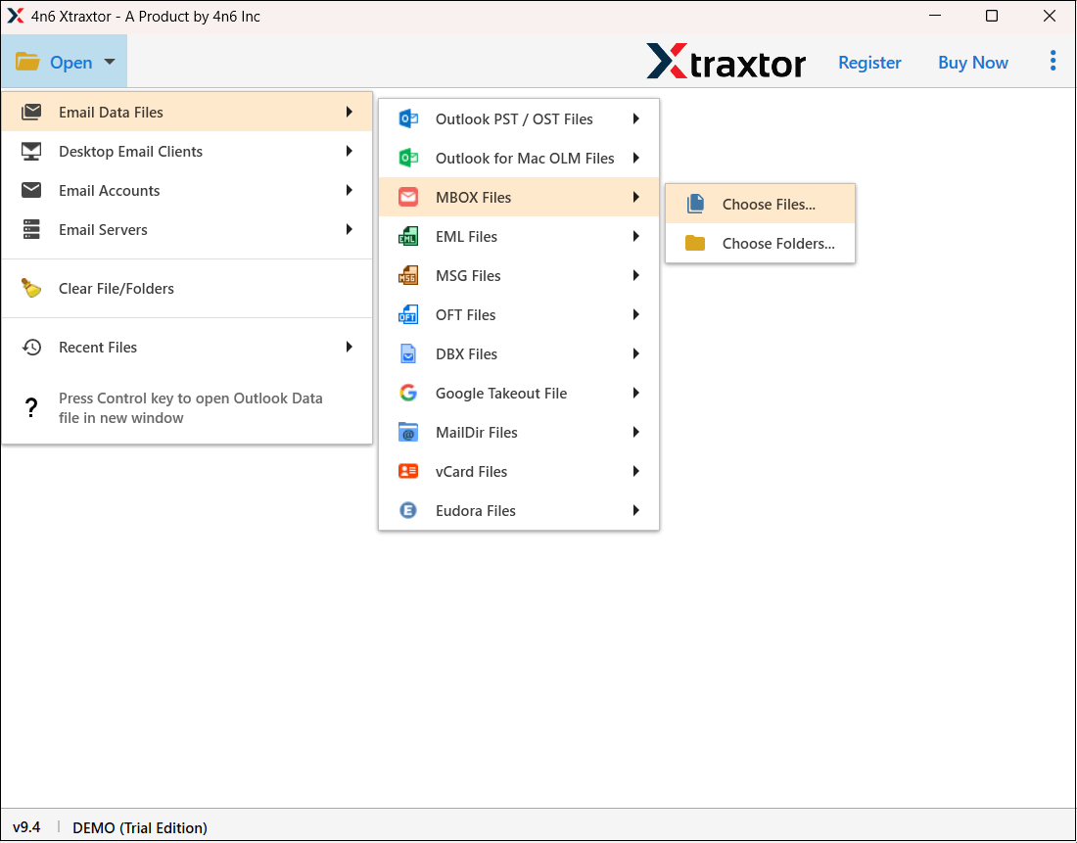Select Clear File/Folders option

coord(117,288)
